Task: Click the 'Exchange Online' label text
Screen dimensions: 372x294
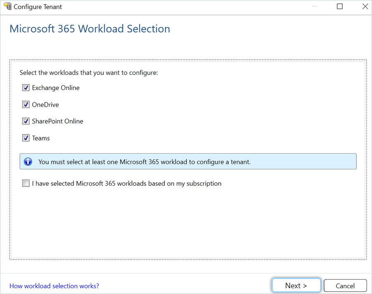Action: 56,88
